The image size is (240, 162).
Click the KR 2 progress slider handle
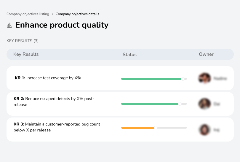[180, 104]
